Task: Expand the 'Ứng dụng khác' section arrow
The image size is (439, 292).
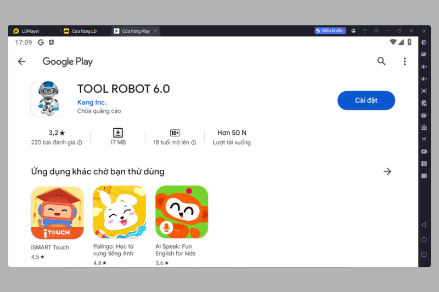Action: 387,171
